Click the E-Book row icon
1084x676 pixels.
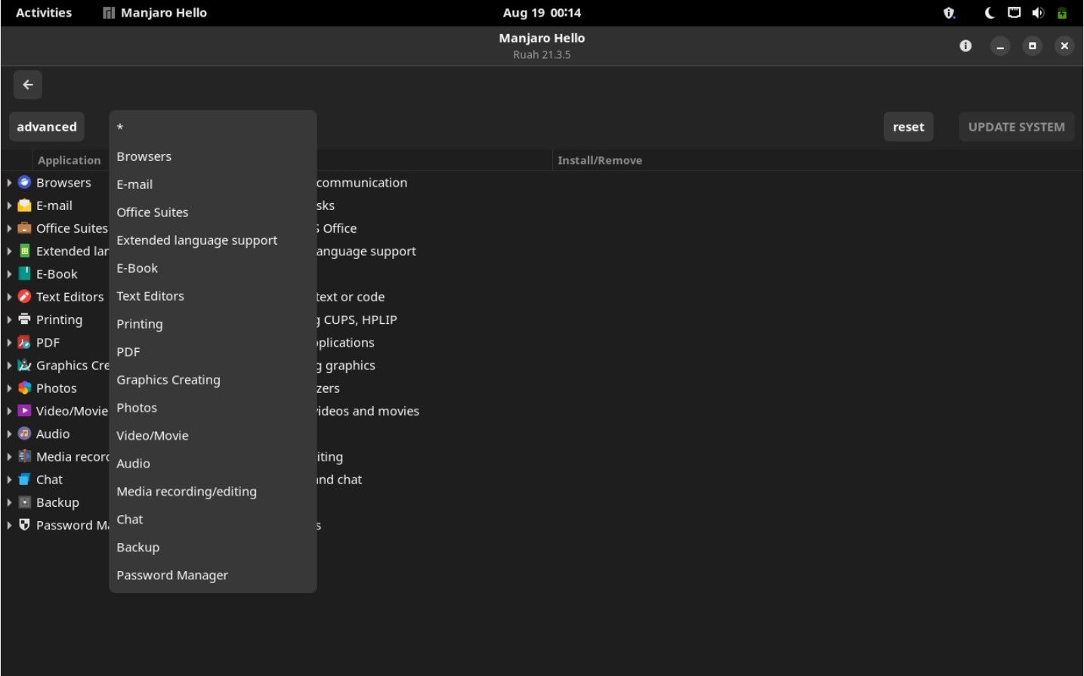point(24,273)
